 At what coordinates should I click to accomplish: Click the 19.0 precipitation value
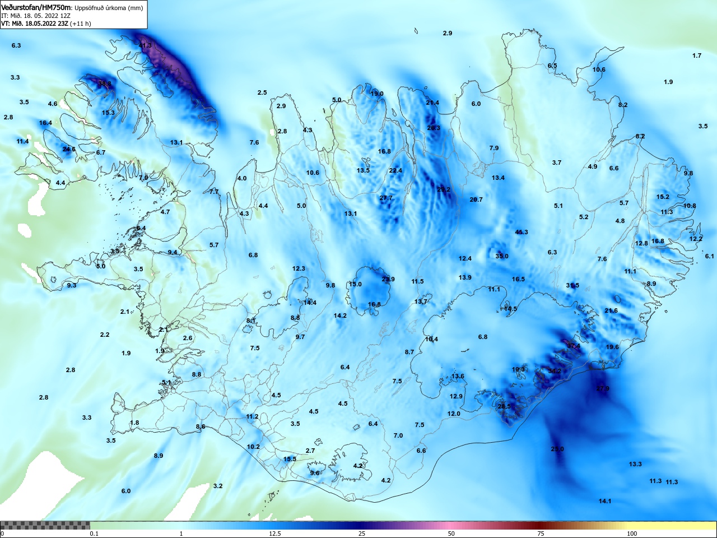point(377,94)
